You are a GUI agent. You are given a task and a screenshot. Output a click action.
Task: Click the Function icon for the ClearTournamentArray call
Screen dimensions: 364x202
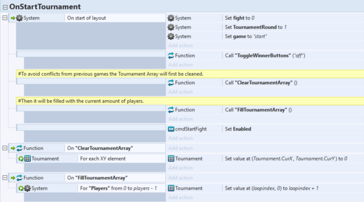171,83
